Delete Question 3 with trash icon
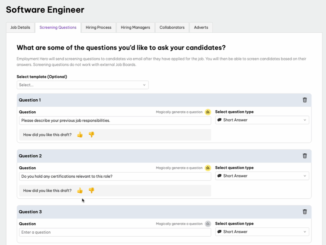Viewport: 326px width, 245px height. click(305, 212)
